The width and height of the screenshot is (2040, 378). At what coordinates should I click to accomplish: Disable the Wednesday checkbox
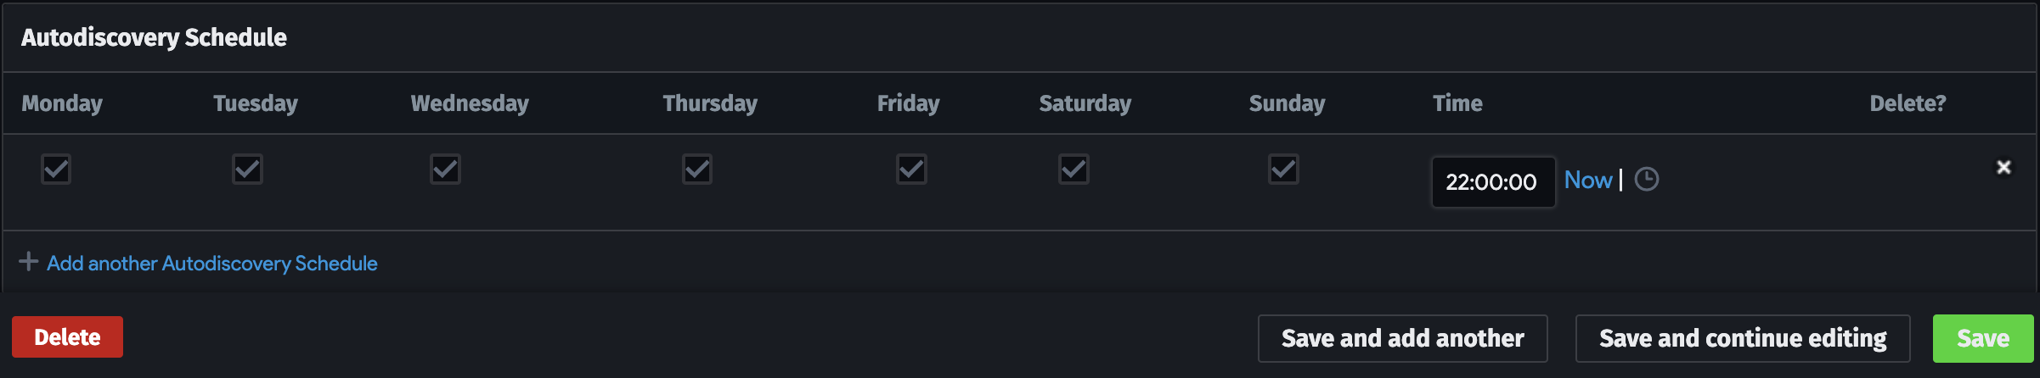pos(445,170)
